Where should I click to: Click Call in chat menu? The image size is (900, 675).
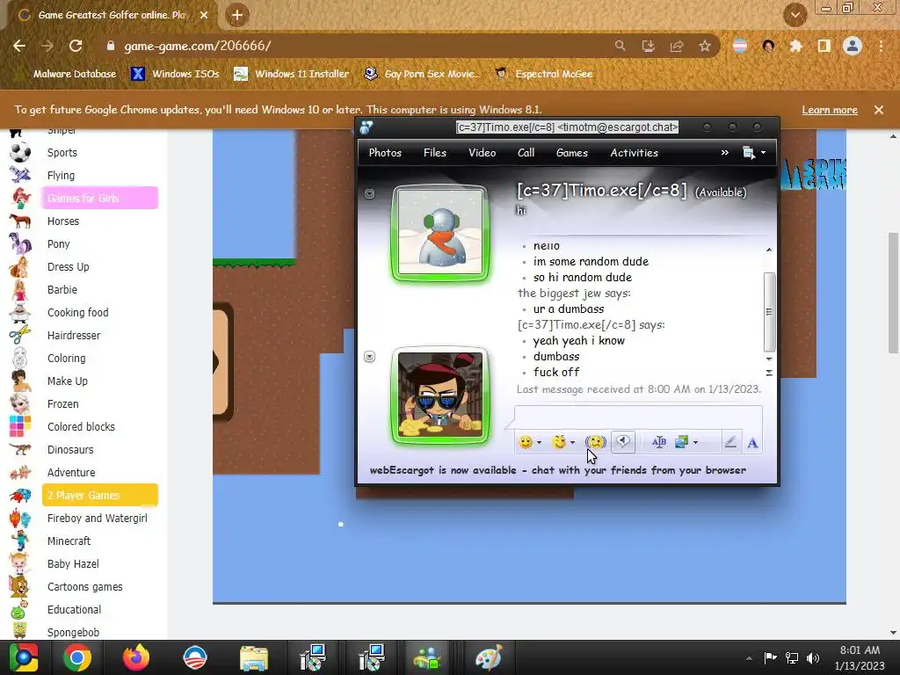point(526,153)
